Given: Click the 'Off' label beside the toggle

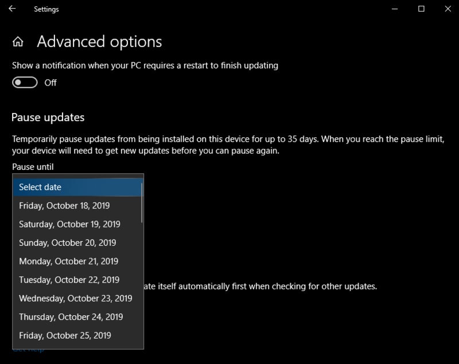Looking at the screenshot, I should [50, 83].
